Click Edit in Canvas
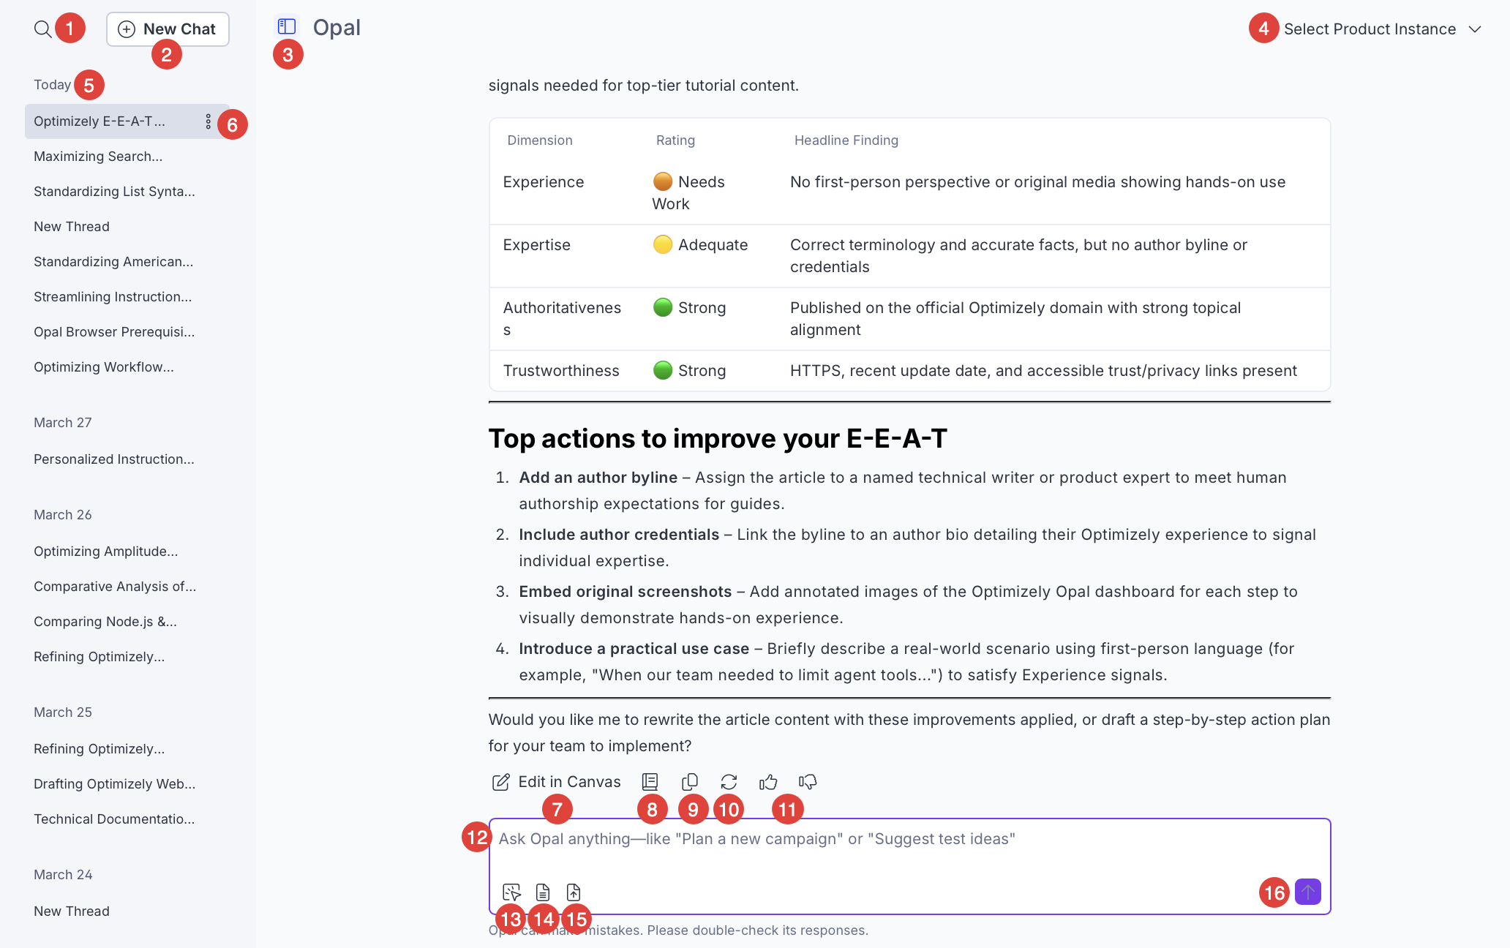Image resolution: width=1510 pixels, height=948 pixels. pos(556,782)
